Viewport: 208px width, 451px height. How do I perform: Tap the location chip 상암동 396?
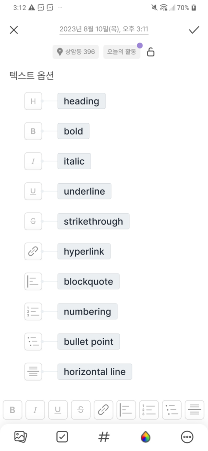[76, 52]
